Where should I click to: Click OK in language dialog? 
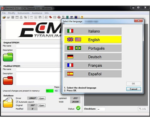point(133,83)
